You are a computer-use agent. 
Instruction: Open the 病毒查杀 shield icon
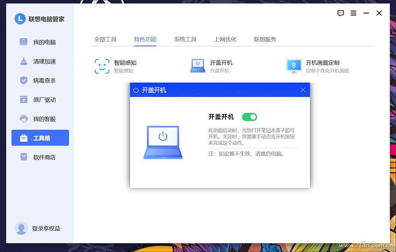click(23, 80)
